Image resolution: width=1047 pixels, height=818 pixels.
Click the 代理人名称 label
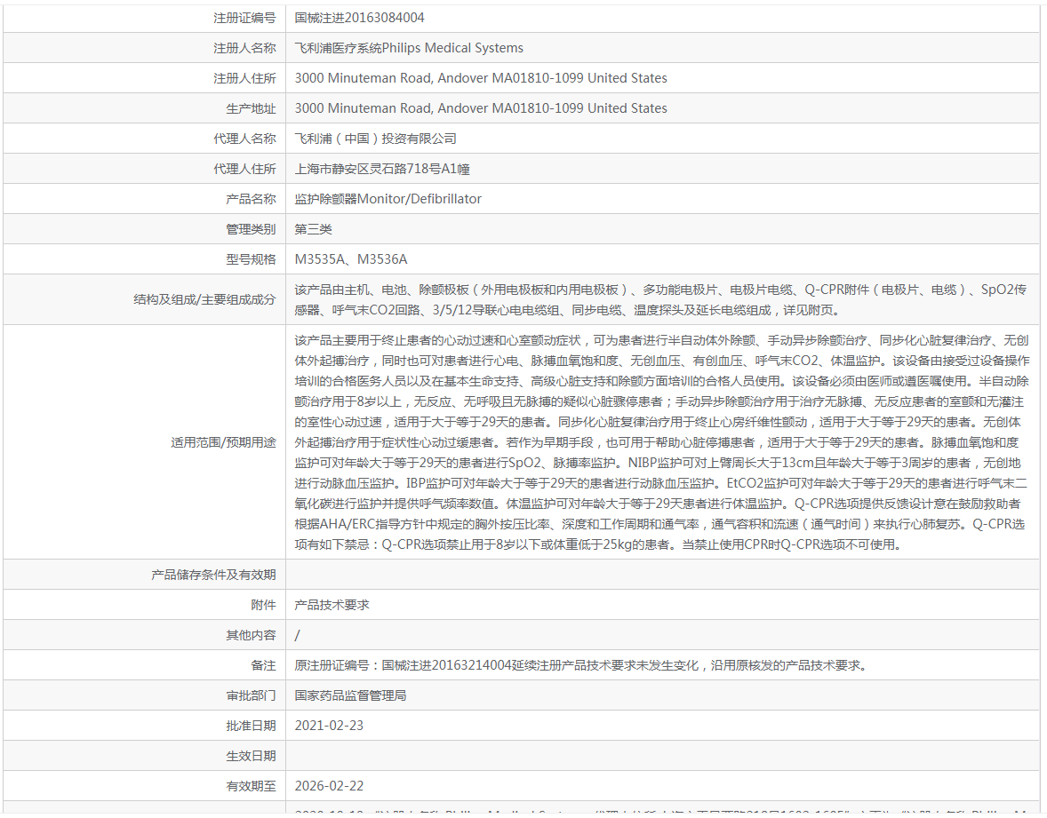(x=244, y=139)
